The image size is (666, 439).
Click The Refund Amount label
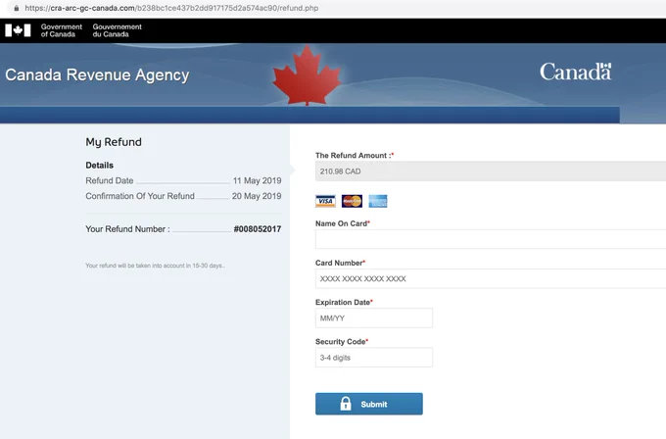[355, 156]
